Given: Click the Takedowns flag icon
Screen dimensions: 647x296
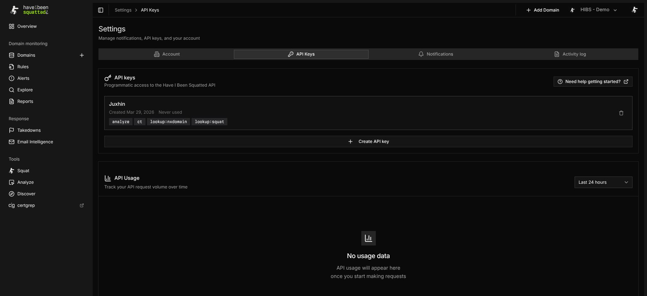Looking at the screenshot, I should (x=12, y=130).
